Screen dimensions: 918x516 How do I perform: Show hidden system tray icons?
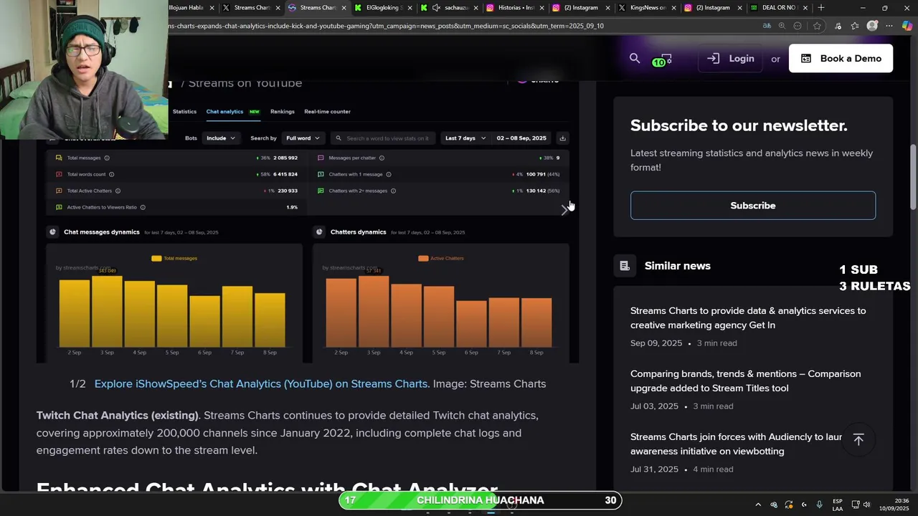(757, 505)
